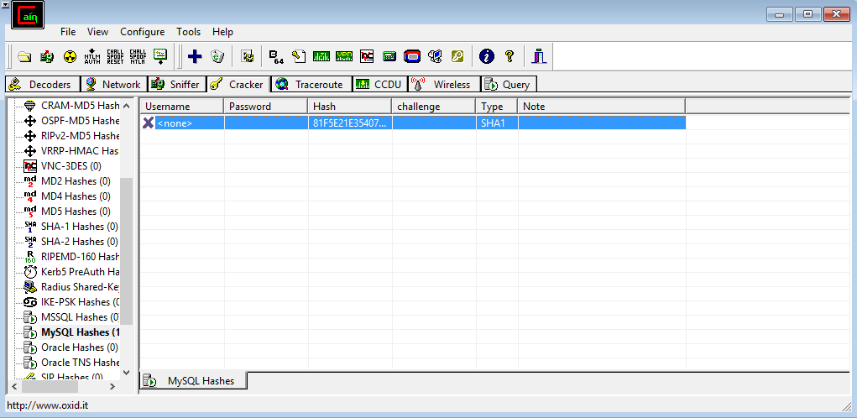Click the CHALL SPOOF RESET icon
Screen dimensions: 857x418
(115, 56)
